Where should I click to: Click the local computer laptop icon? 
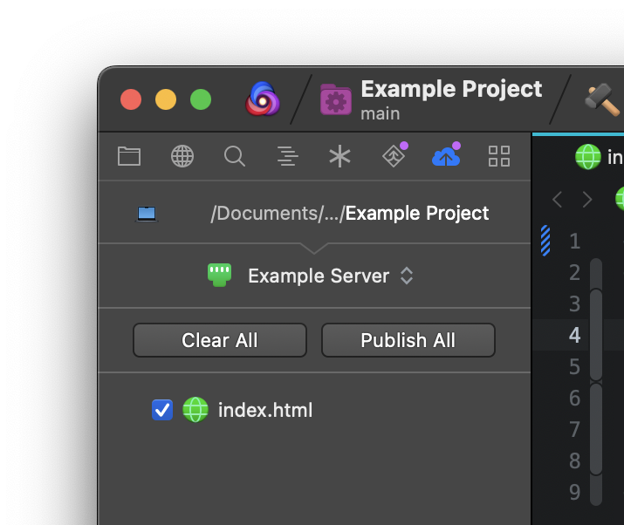click(147, 214)
